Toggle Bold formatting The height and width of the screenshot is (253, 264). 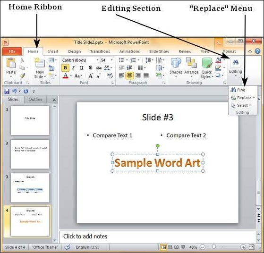click(x=65, y=68)
